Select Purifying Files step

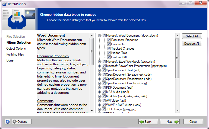[15, 54]
